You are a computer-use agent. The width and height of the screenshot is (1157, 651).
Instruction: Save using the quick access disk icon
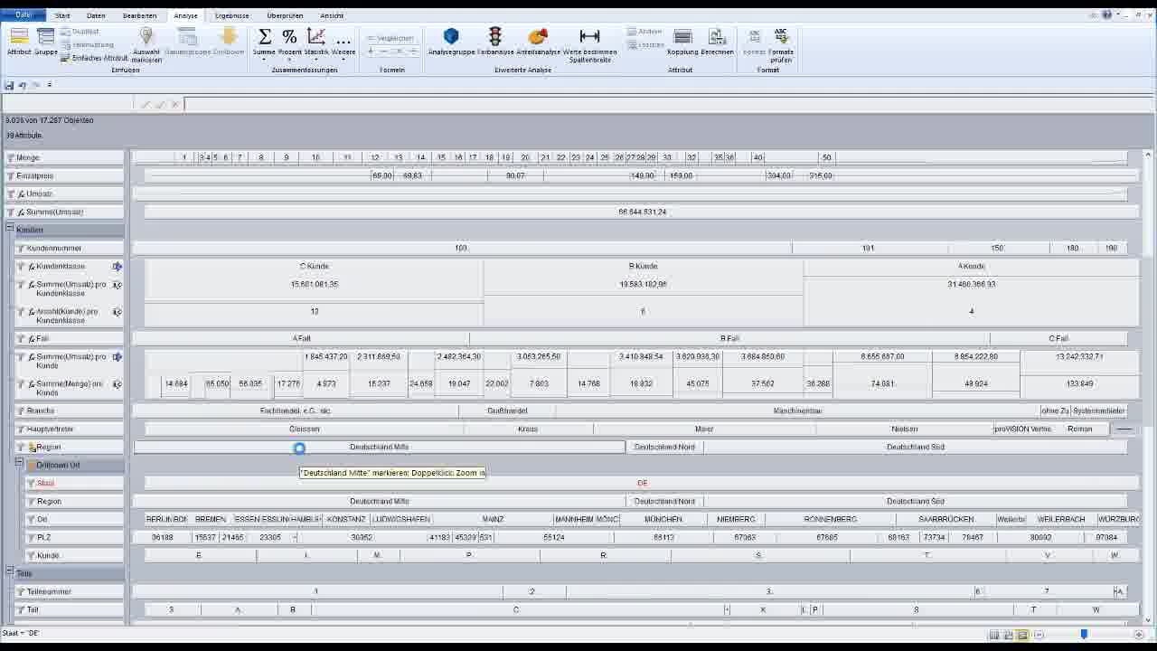point(9,85)
